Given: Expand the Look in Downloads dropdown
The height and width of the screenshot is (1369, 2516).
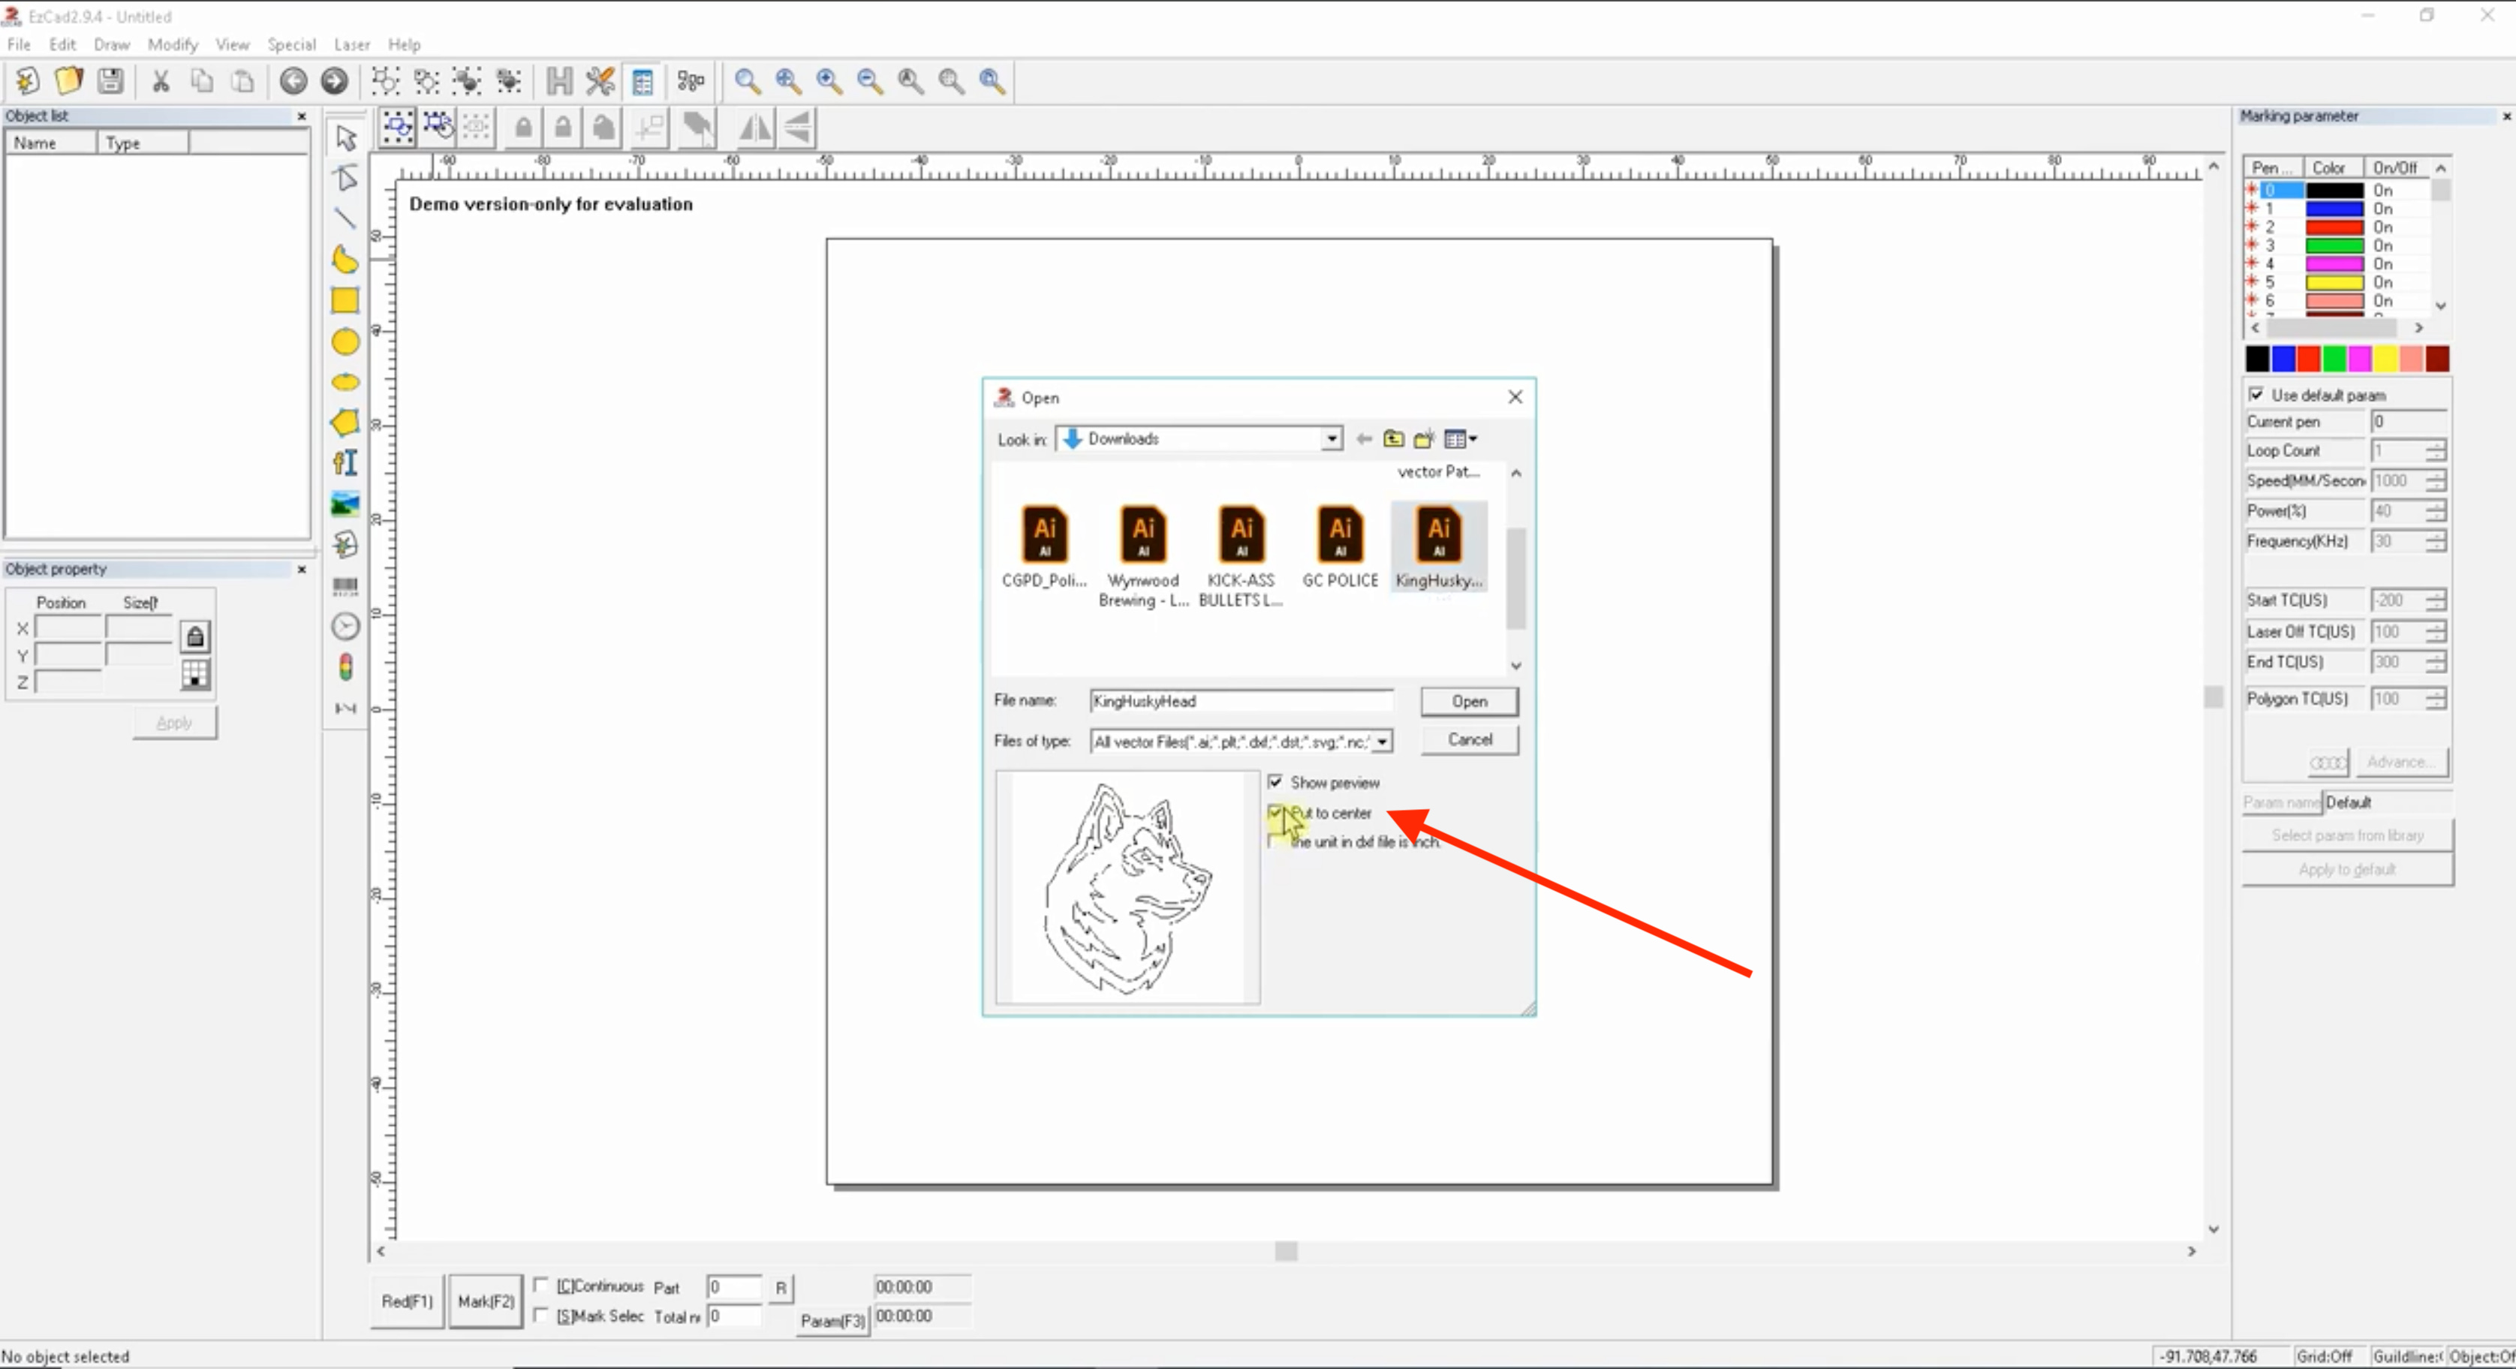Looking at the screenshot, I should click(1332, 439).
